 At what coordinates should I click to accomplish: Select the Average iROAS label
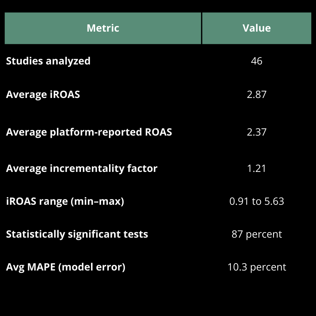[x=43, y=94]
